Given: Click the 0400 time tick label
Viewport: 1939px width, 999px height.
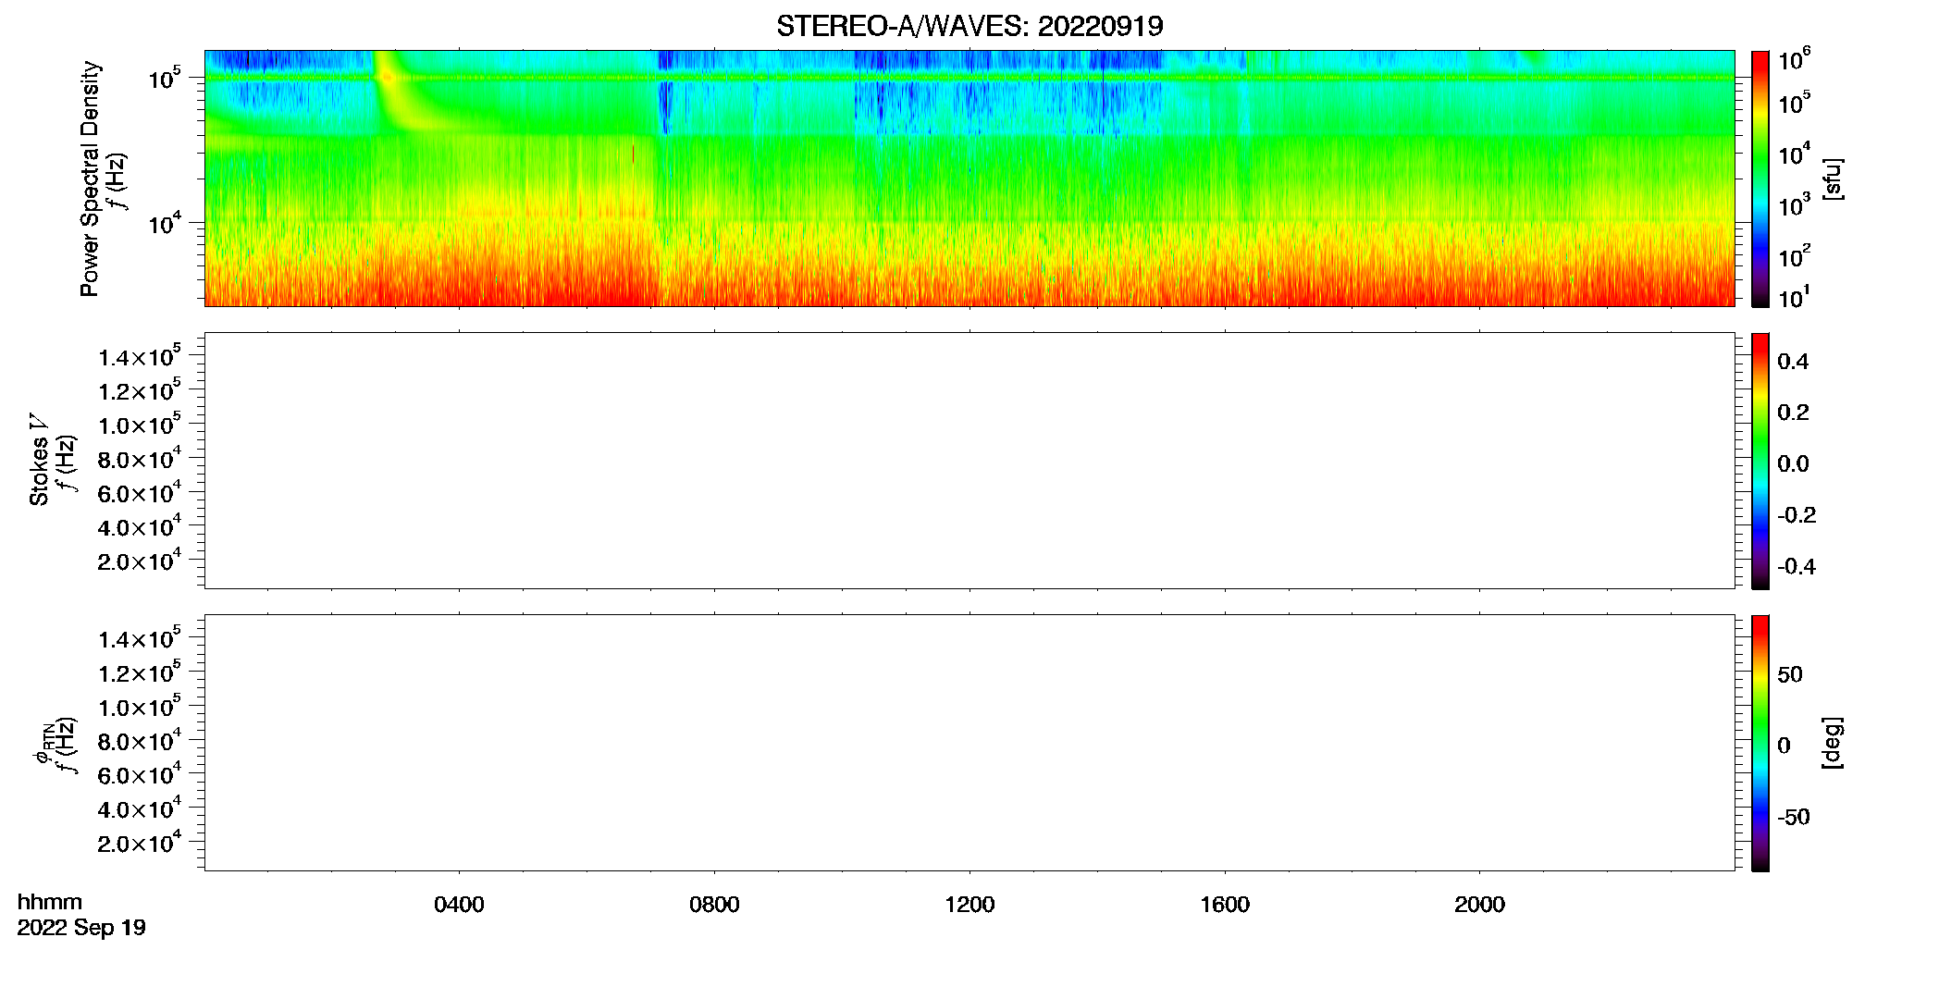Looking at the screenshot, I should coord(459,905).
